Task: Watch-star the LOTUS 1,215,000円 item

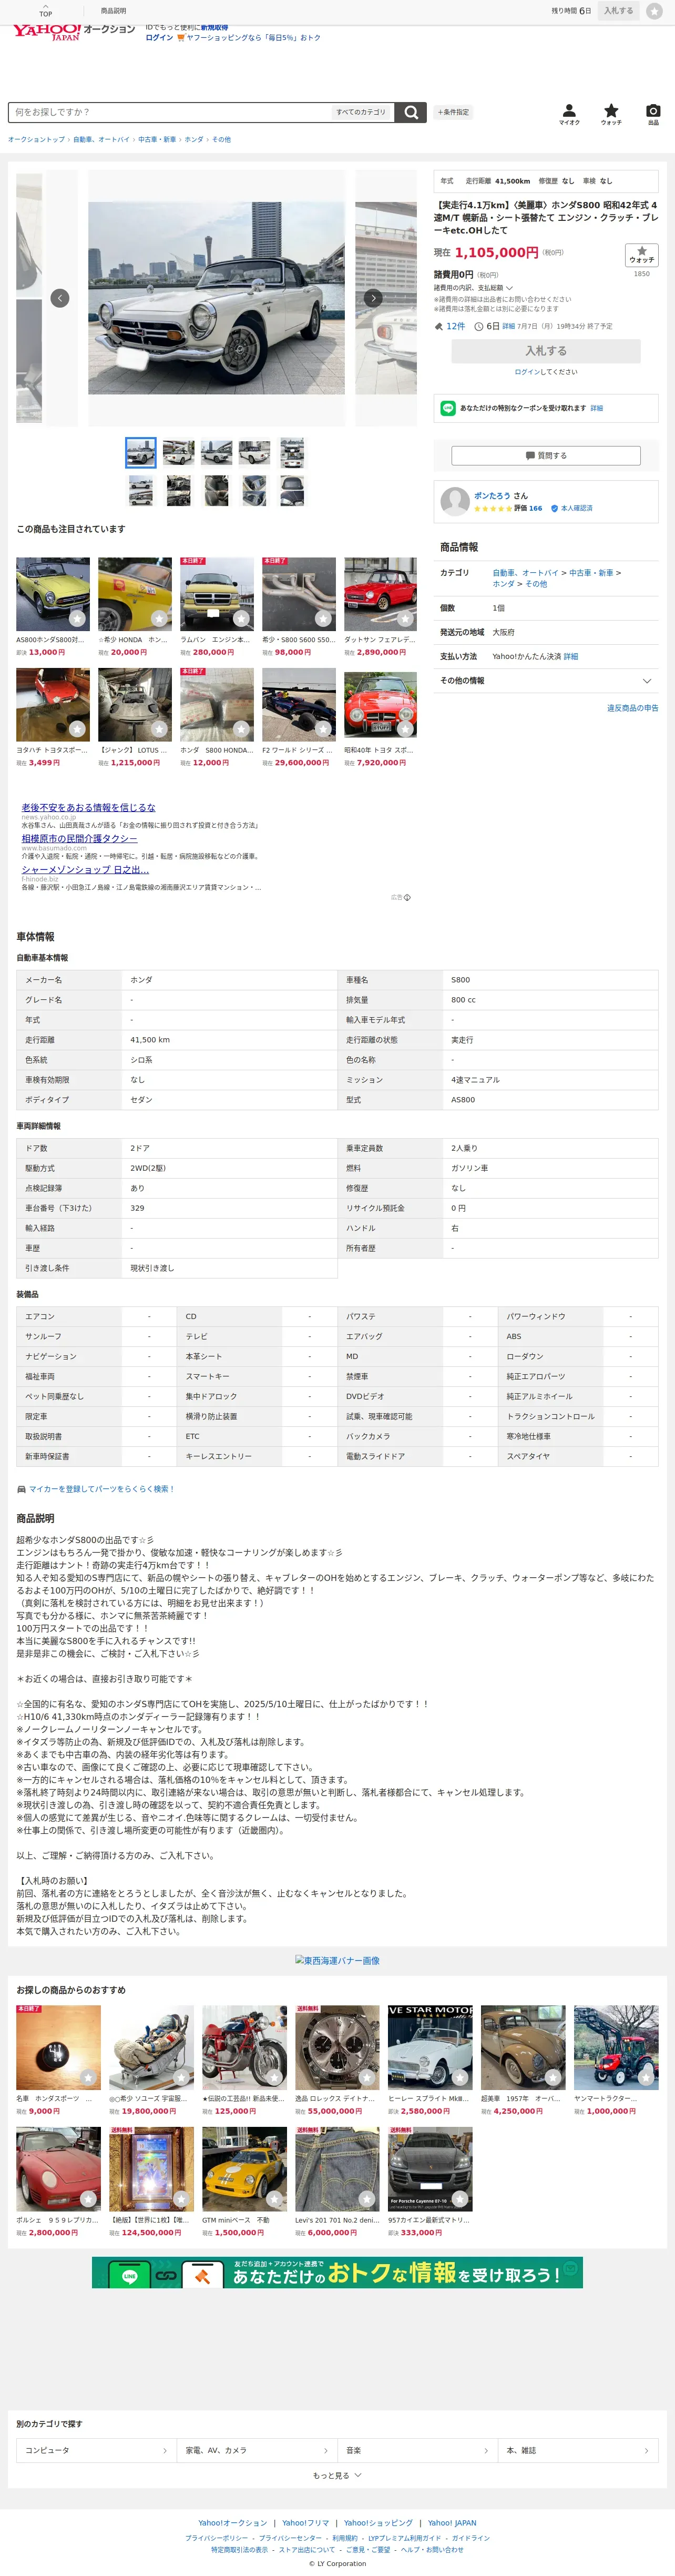Action: 159,729
